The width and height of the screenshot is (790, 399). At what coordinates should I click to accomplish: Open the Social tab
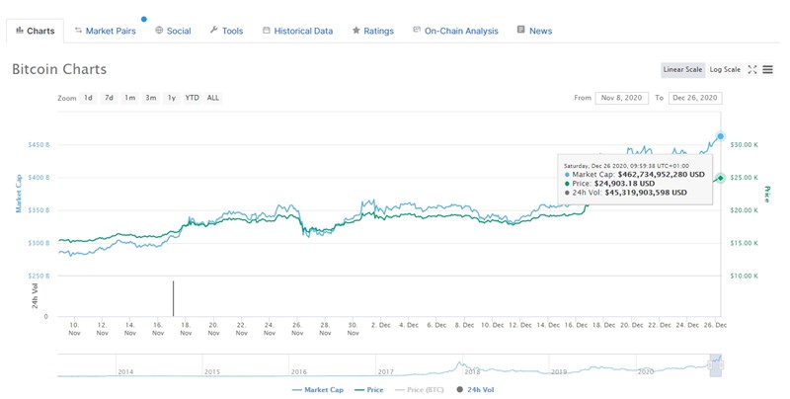(173, 31)
